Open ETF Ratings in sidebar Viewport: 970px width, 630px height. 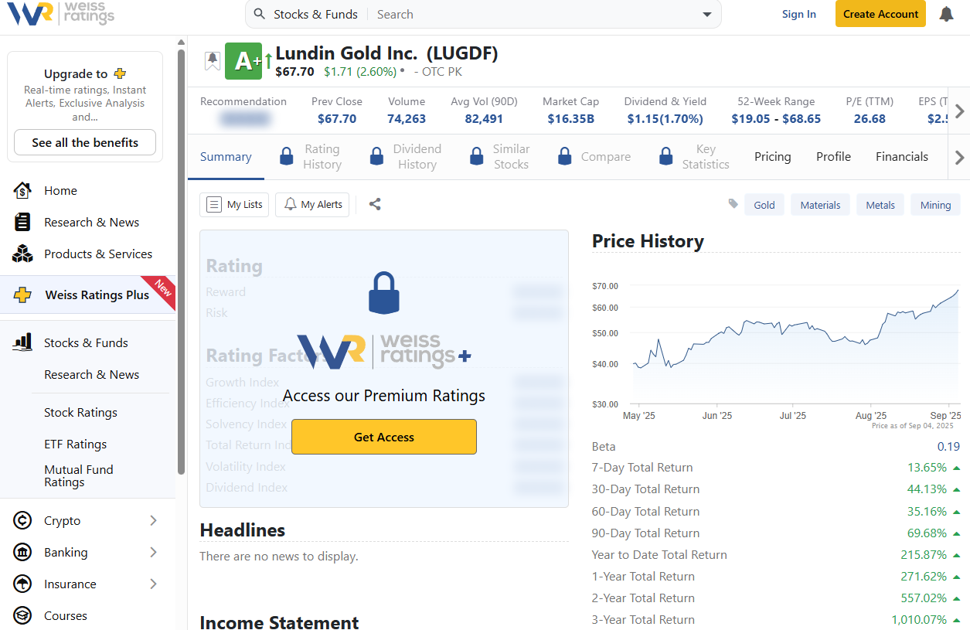(75, 444)
